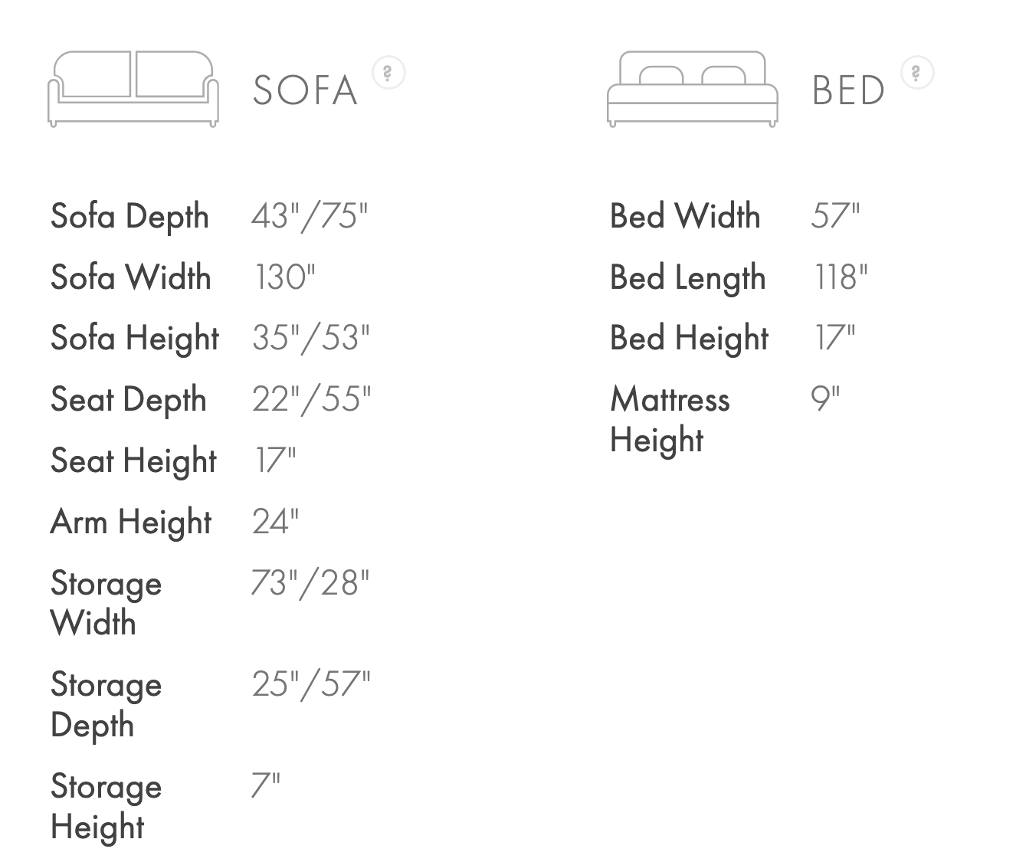Click the Seat Depth value 22"/55"
The image size is (1016, 862).
coord(311,399)
